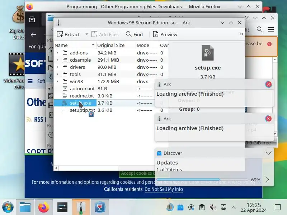Click Do Not Sell My Info link
Viewport: 287px width, 215px height.
tap(164, 189)
